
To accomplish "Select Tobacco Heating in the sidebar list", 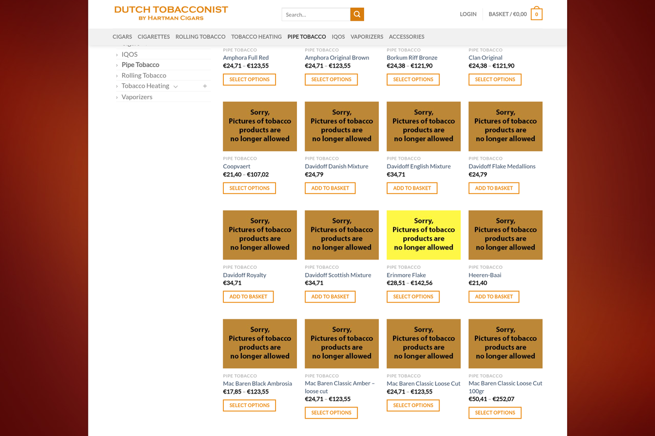I will [x=145, y=86].
